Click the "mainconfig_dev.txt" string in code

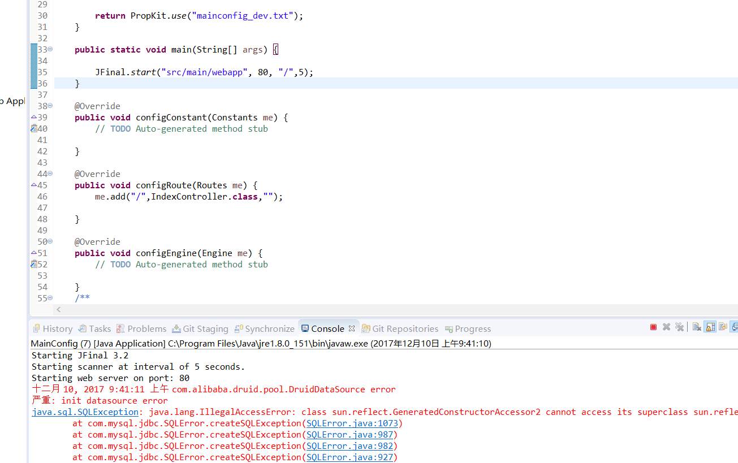point(245,16)
